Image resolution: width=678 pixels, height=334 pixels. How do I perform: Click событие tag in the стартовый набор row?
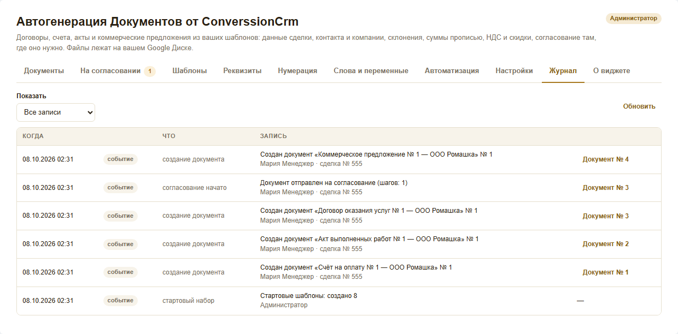120,301
